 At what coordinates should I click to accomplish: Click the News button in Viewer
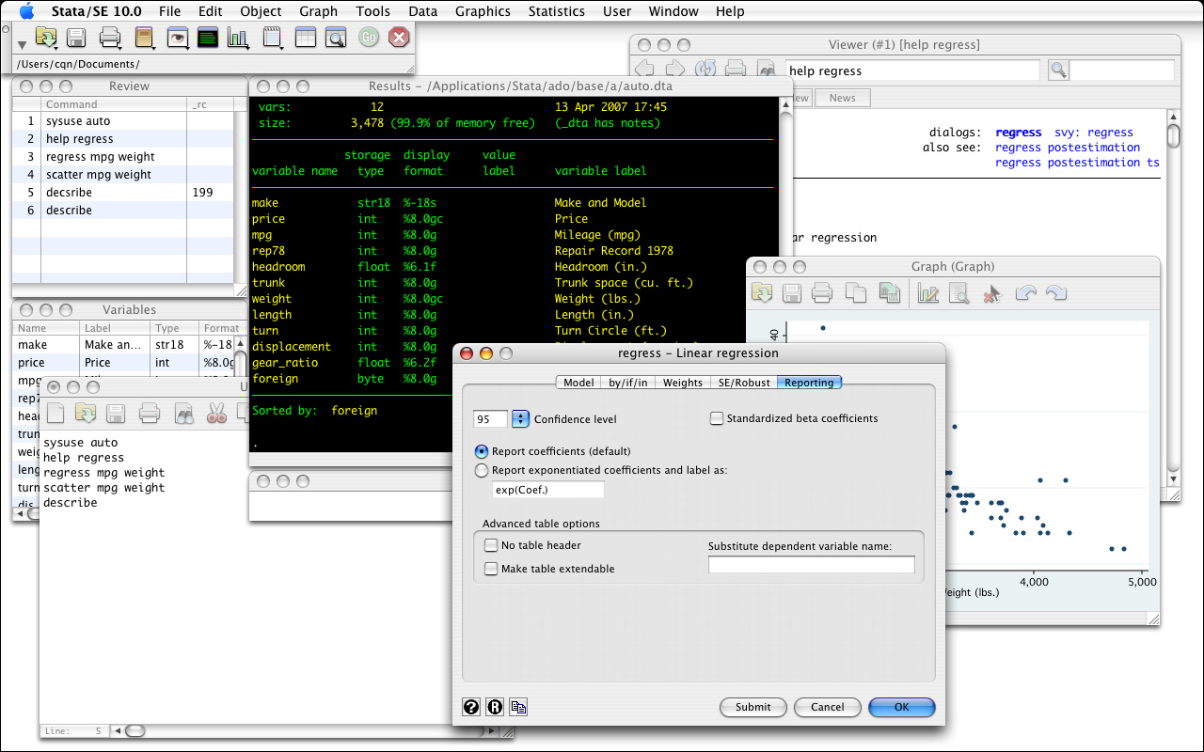coord(842,98)
